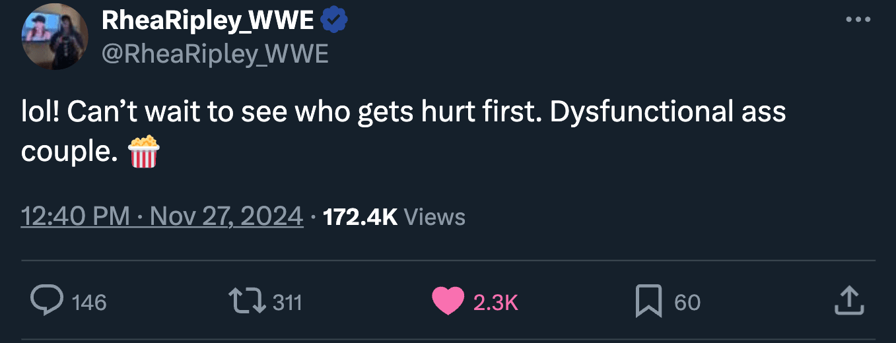Click the popcorn emoji in the tweet
Screen dimensions: 896x343
click(143, 152)
